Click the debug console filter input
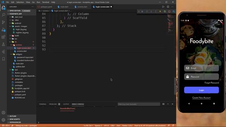Image resolution: width=226 pixels, height=127 pixels. click(139, 104)
